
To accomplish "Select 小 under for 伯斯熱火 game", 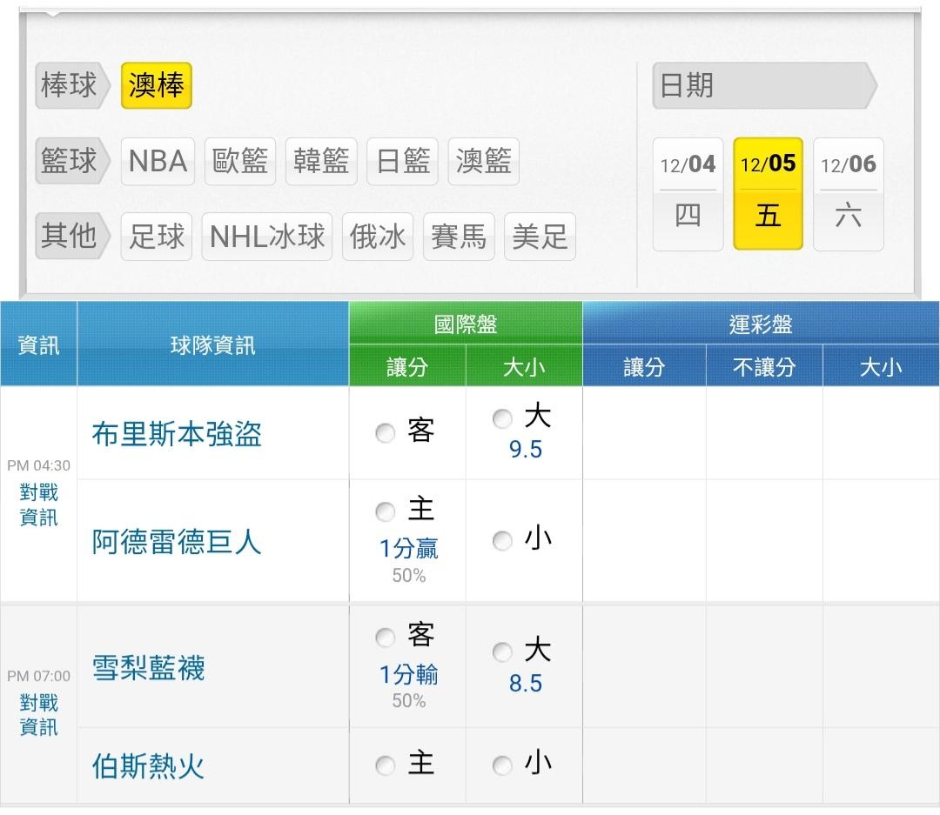I will 502,765.
